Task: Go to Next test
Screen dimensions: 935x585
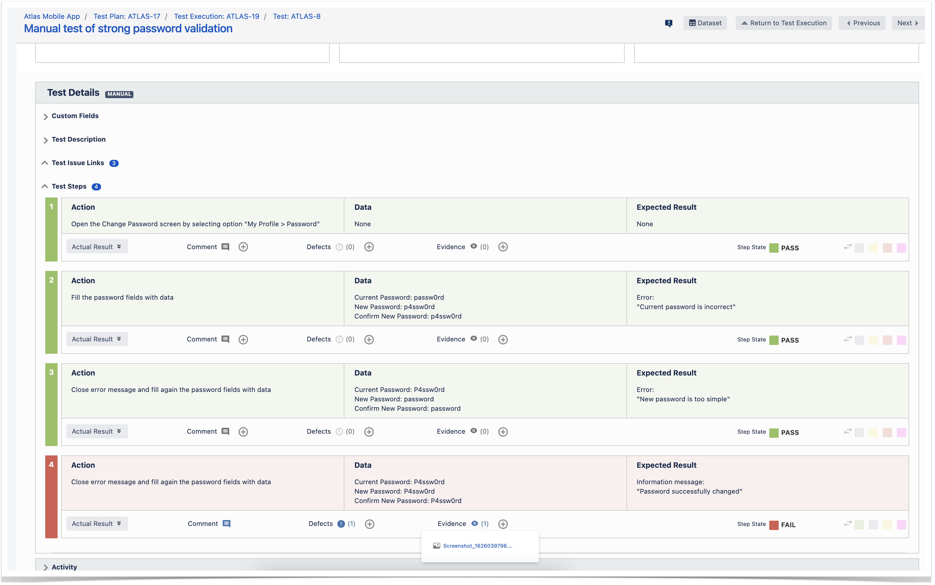Action: pos(908,23)
